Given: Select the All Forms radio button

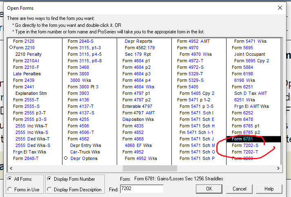Looking at the screenshot, I should (x=10, y=179).
